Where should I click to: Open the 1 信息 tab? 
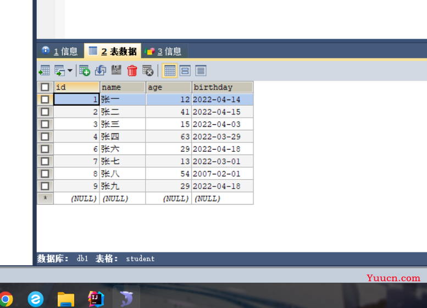(x=60, y=51)
